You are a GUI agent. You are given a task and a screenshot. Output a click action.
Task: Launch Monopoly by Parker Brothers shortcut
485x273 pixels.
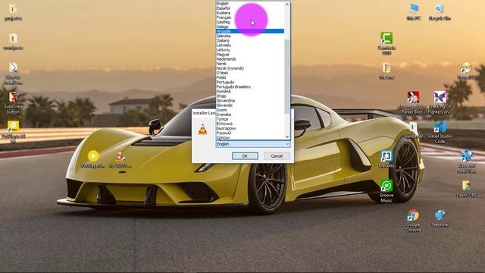[x=413, y=102]
